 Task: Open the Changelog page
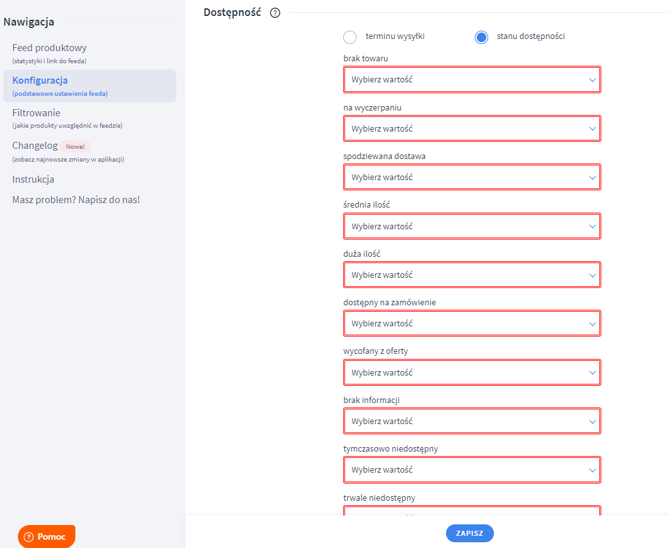35,146
